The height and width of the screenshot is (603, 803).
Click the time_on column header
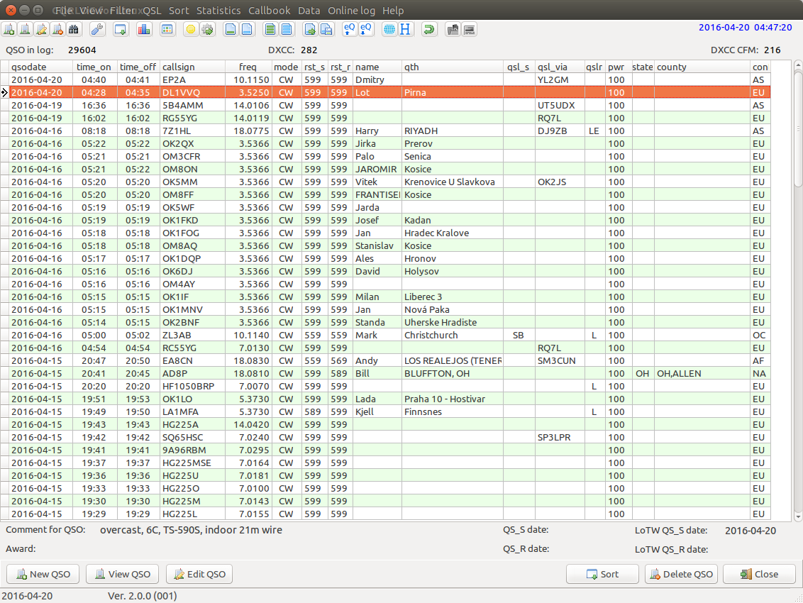point(95,67)
